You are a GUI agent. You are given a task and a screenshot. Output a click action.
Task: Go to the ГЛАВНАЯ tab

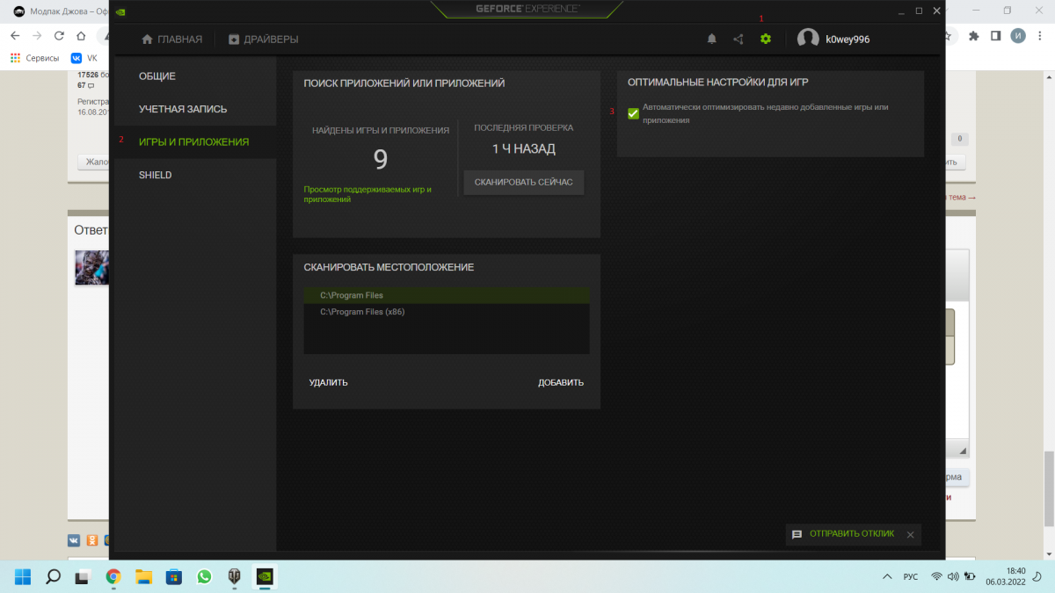pos(171,39)
